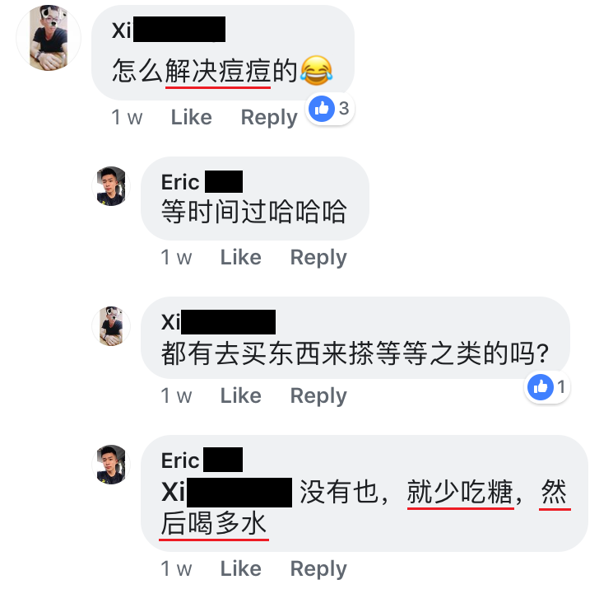This screenshot has height=589, width=613.
Task: Reply to Eric's last comment about 喝多水
Action: pos(318,569)
